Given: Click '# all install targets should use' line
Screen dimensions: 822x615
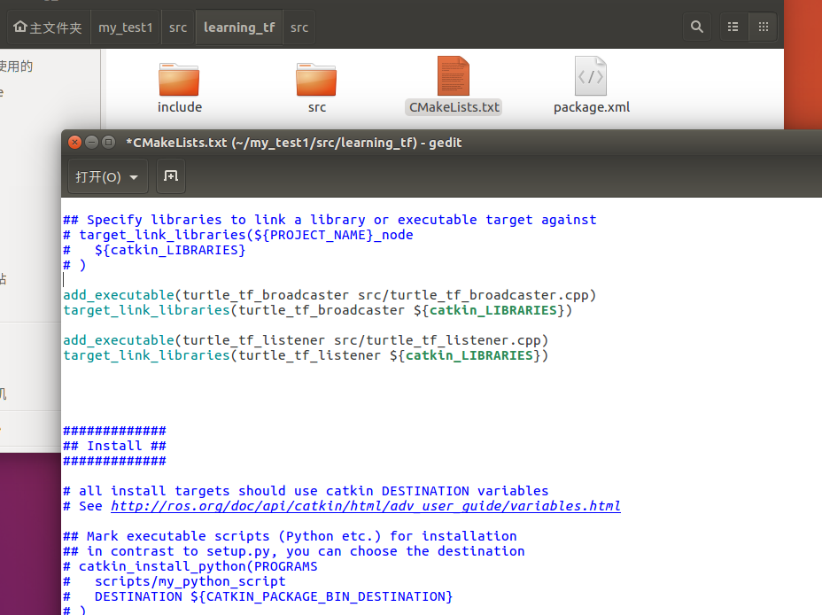Looking at the screenshot, I should (306, 491).
